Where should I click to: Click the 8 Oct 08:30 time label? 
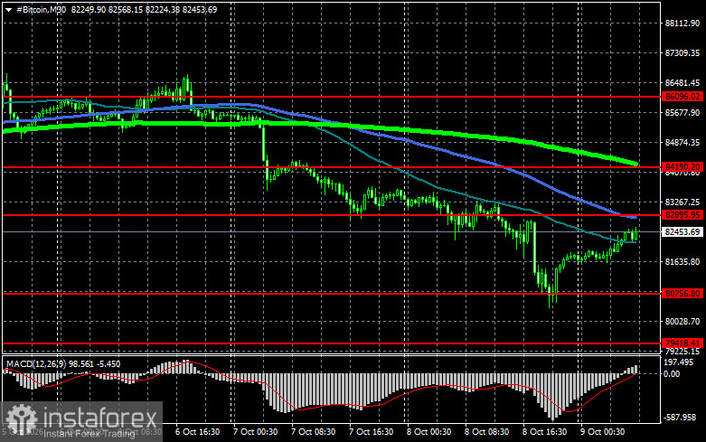(486, 432)
